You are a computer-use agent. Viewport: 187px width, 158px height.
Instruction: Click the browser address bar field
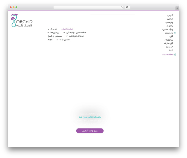pos(89,7)
